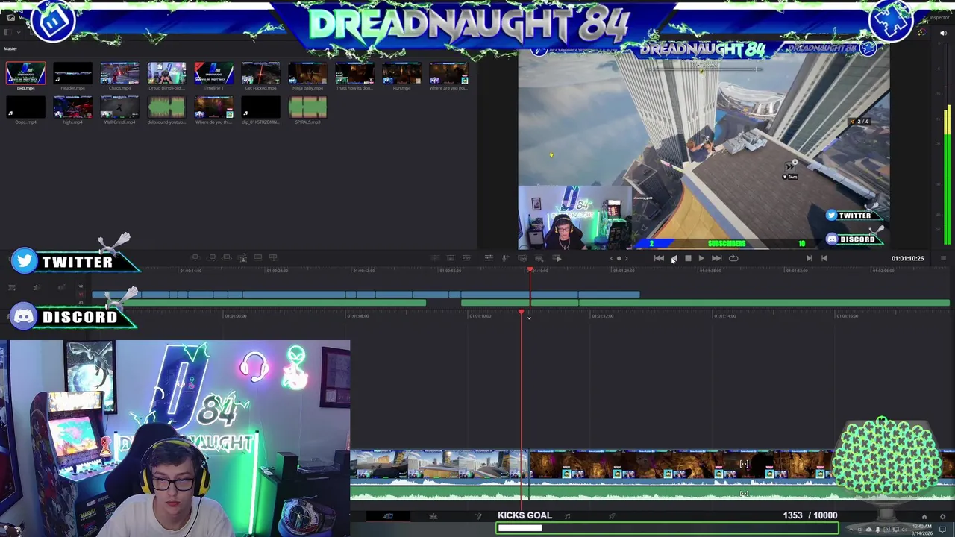Jump to the last frame of the timeline

click(x=716, y=258)
